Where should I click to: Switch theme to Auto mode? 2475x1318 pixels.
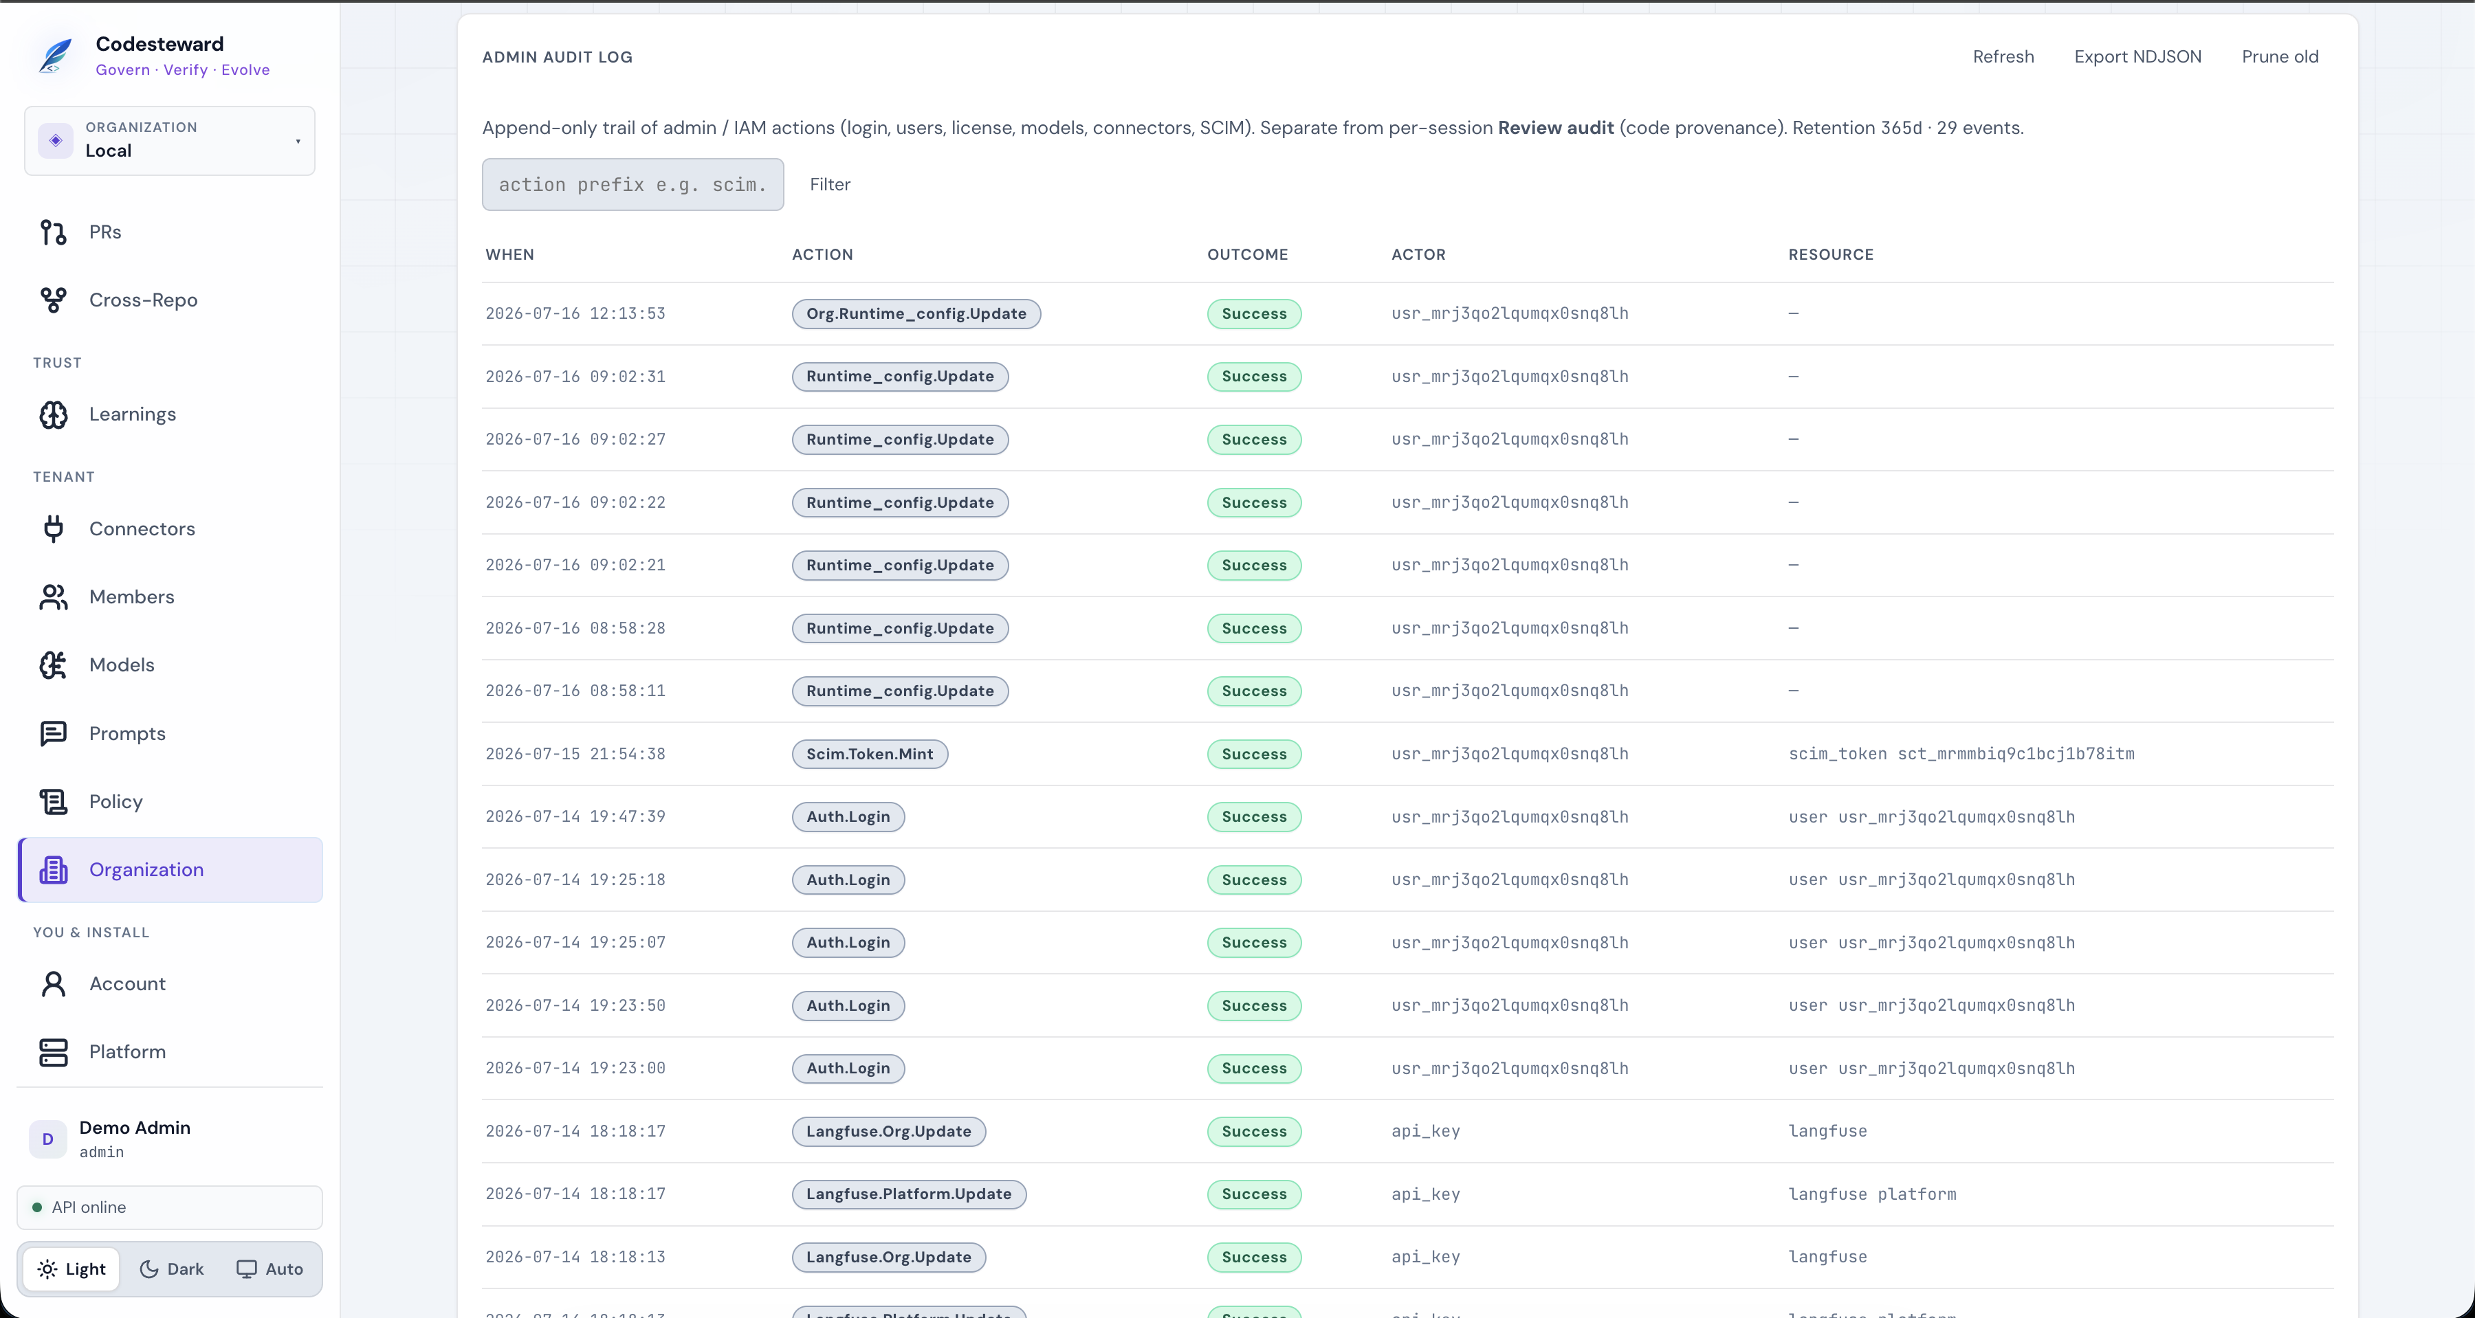(270, 1269)
